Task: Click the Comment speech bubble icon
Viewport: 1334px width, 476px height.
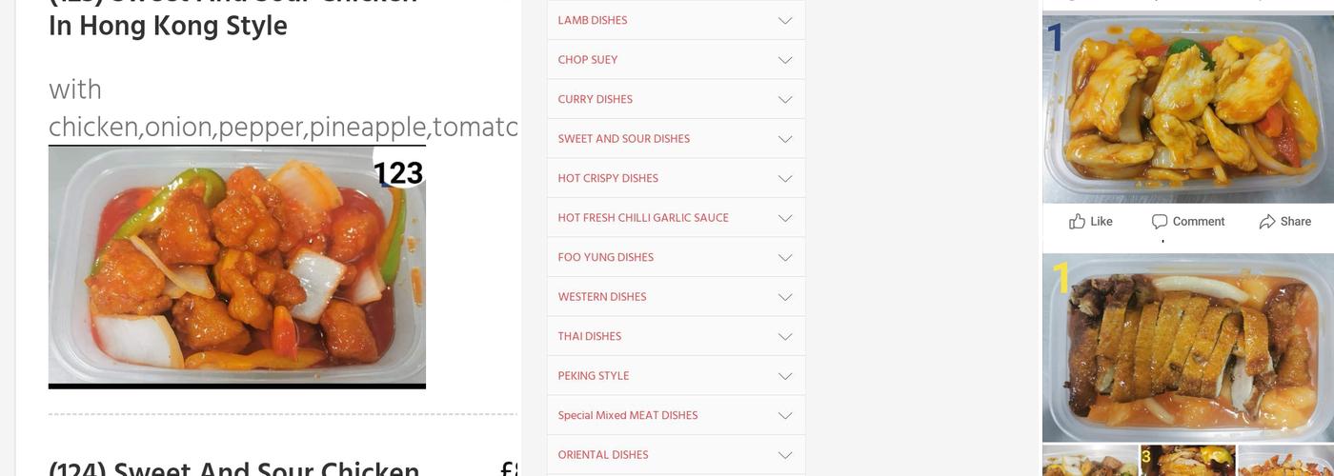Action: click(1159, 222)
